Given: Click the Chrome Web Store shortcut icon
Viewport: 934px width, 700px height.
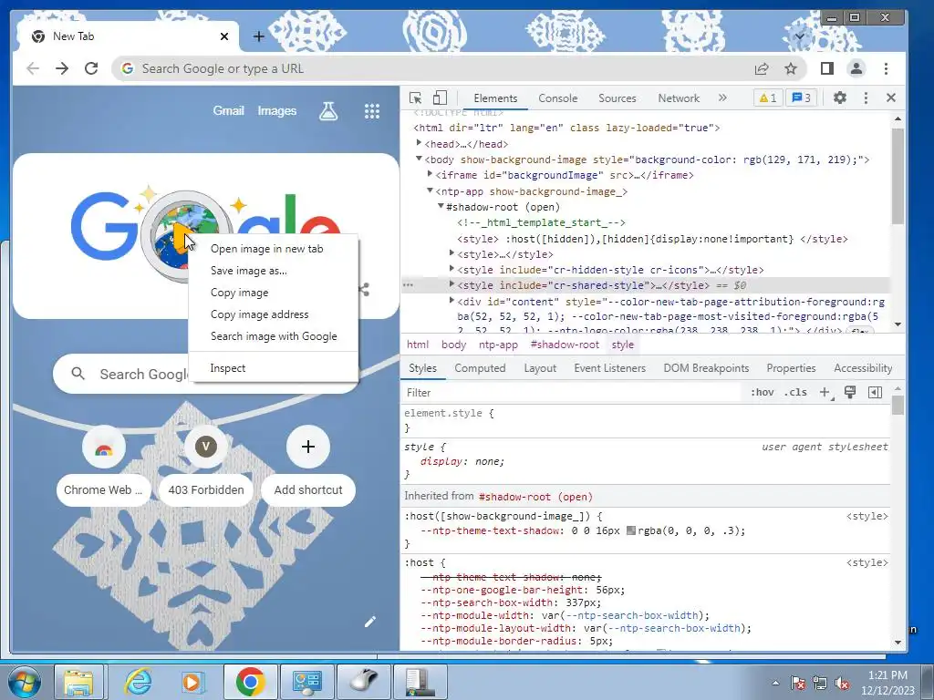Looking at the screenshot, I should point(104,447).
